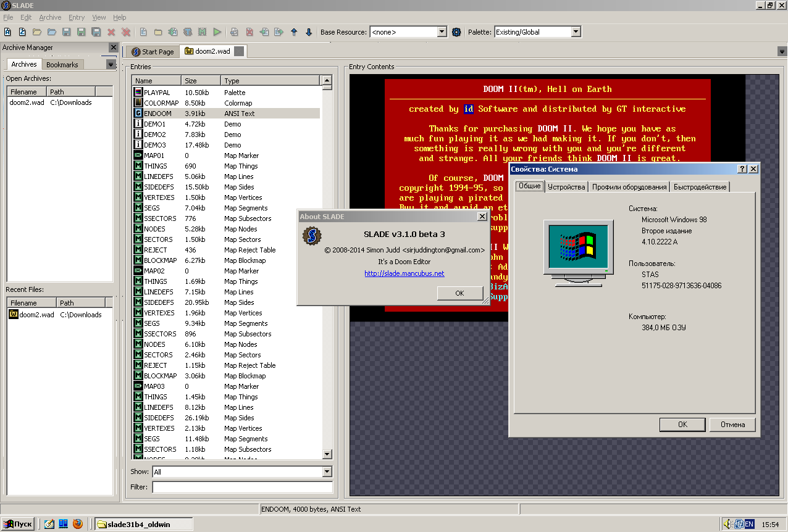Click the green Run archive arrow icon
This screenshot has width=788, height=532.
point(217,32)
